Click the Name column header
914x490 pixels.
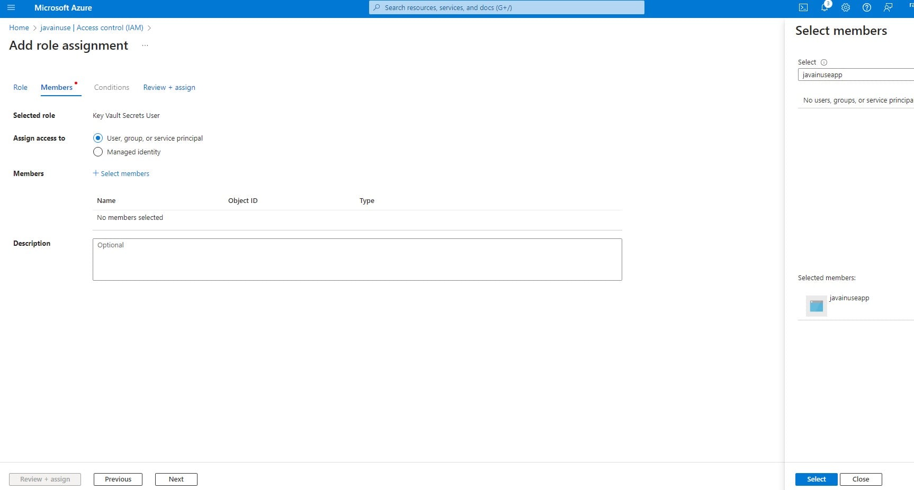tap(106, 201)
